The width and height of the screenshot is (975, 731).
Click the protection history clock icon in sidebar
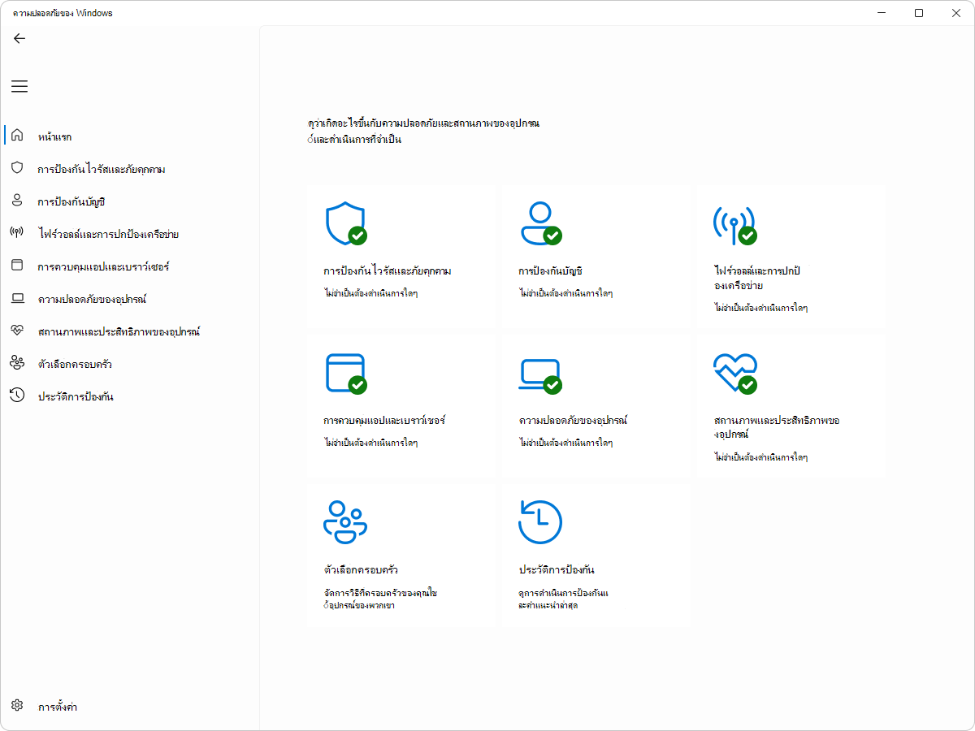[17, 396]
